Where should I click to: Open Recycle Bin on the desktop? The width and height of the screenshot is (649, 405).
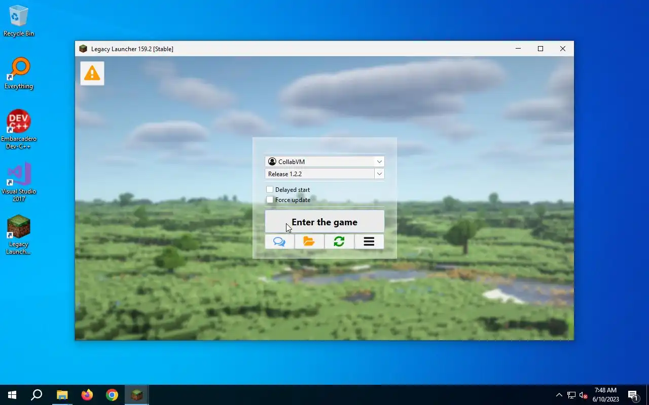click(19, 21)
